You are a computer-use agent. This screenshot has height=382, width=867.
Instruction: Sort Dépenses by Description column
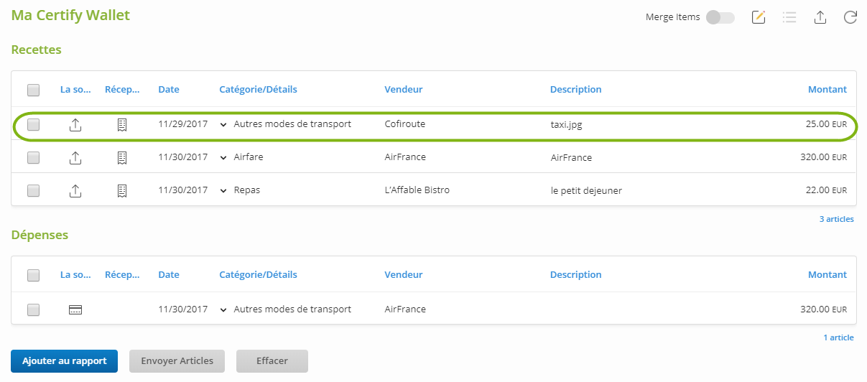[575, 274]
